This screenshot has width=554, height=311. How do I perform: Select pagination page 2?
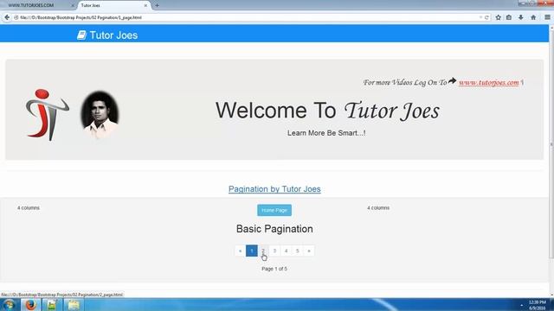coord(263,251)
